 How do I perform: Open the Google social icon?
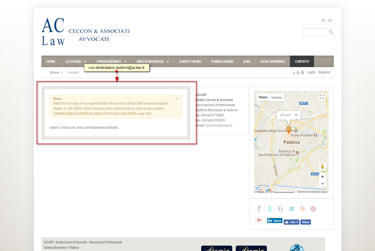pos(281,209)
